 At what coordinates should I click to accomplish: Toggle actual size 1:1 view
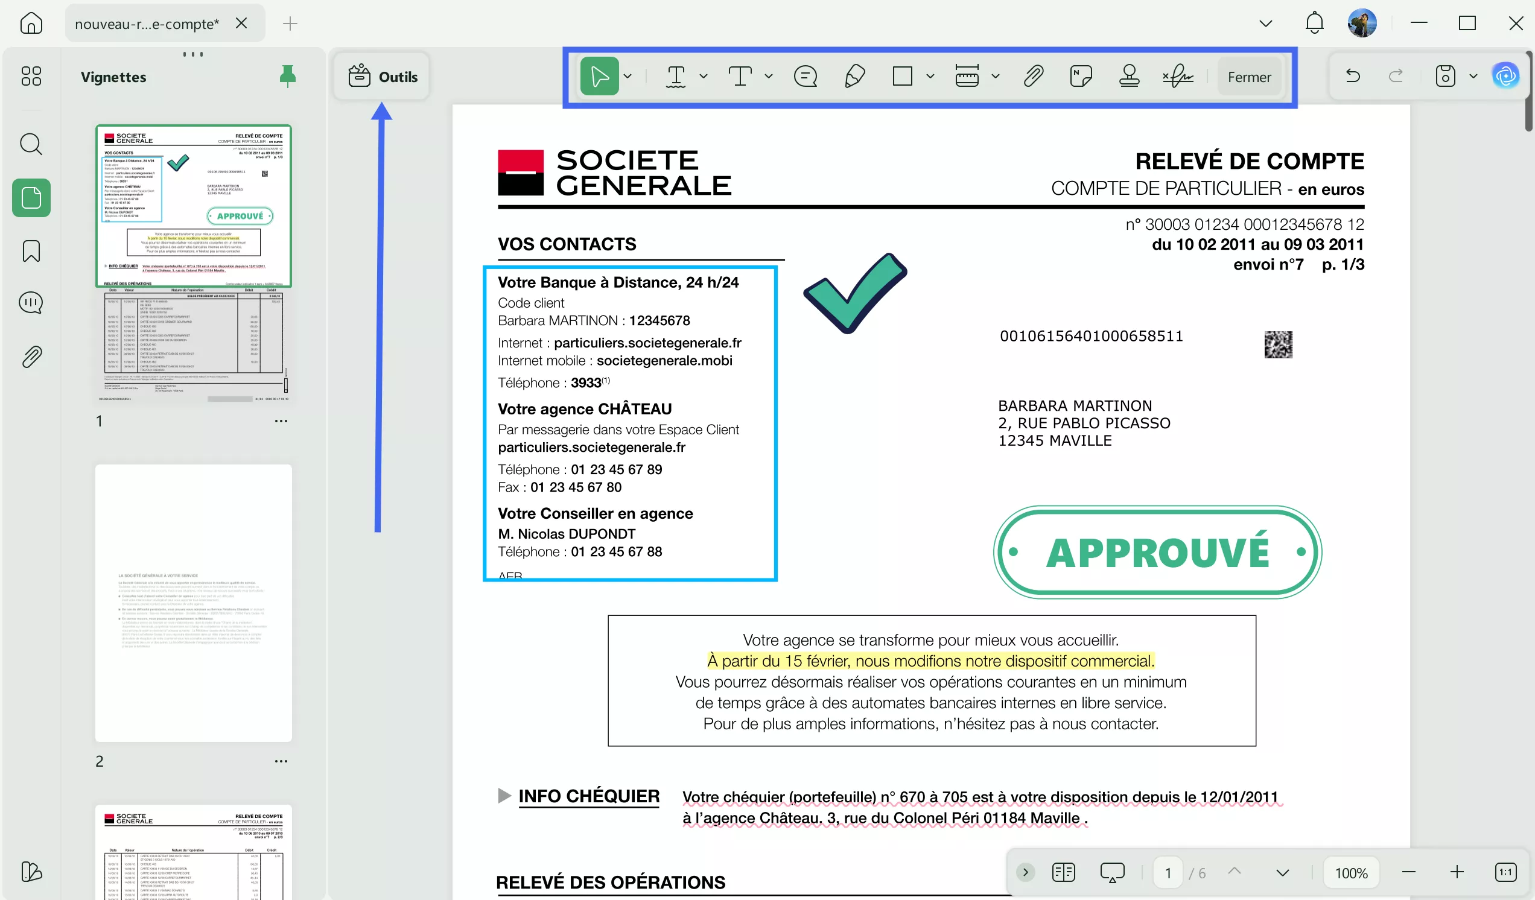(1505, 872)
